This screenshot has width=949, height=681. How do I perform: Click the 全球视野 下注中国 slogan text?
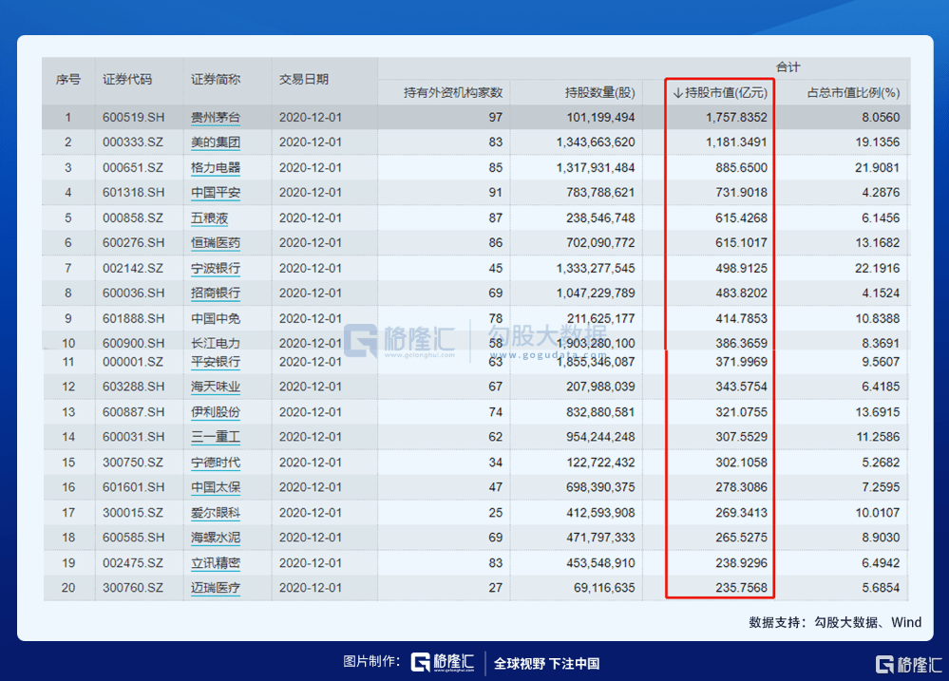pos(546,664)
